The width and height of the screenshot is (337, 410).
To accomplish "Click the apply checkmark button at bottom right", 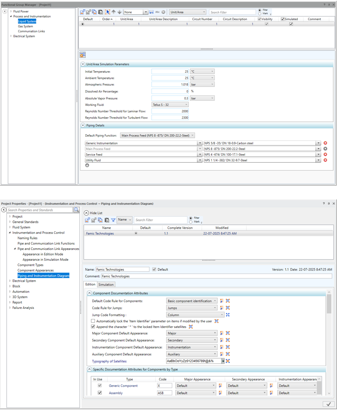I will [329, 404].
